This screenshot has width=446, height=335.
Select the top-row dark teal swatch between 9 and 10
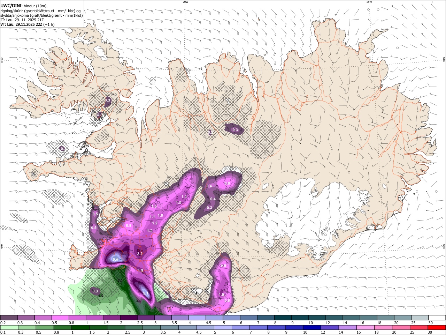tap(300, 318)
